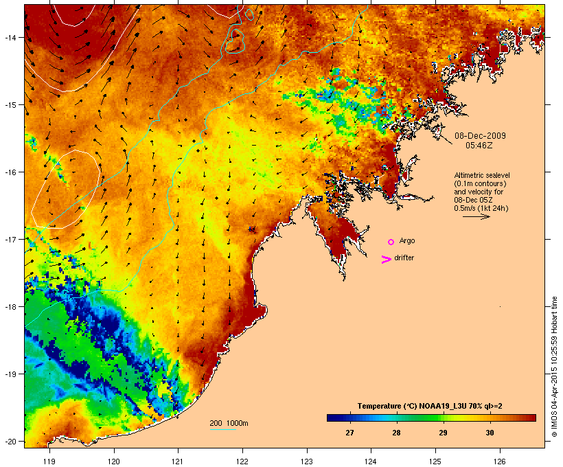Click the 0.5m/s velocity scale arrow
This screenshot has width=563, height=467.
point(476,216)
